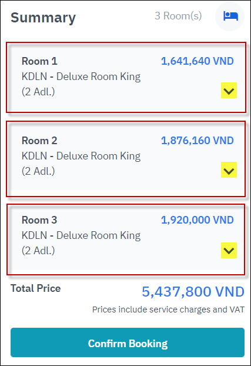
Task: Click the Room 1 title text
Action: [39, 61]
